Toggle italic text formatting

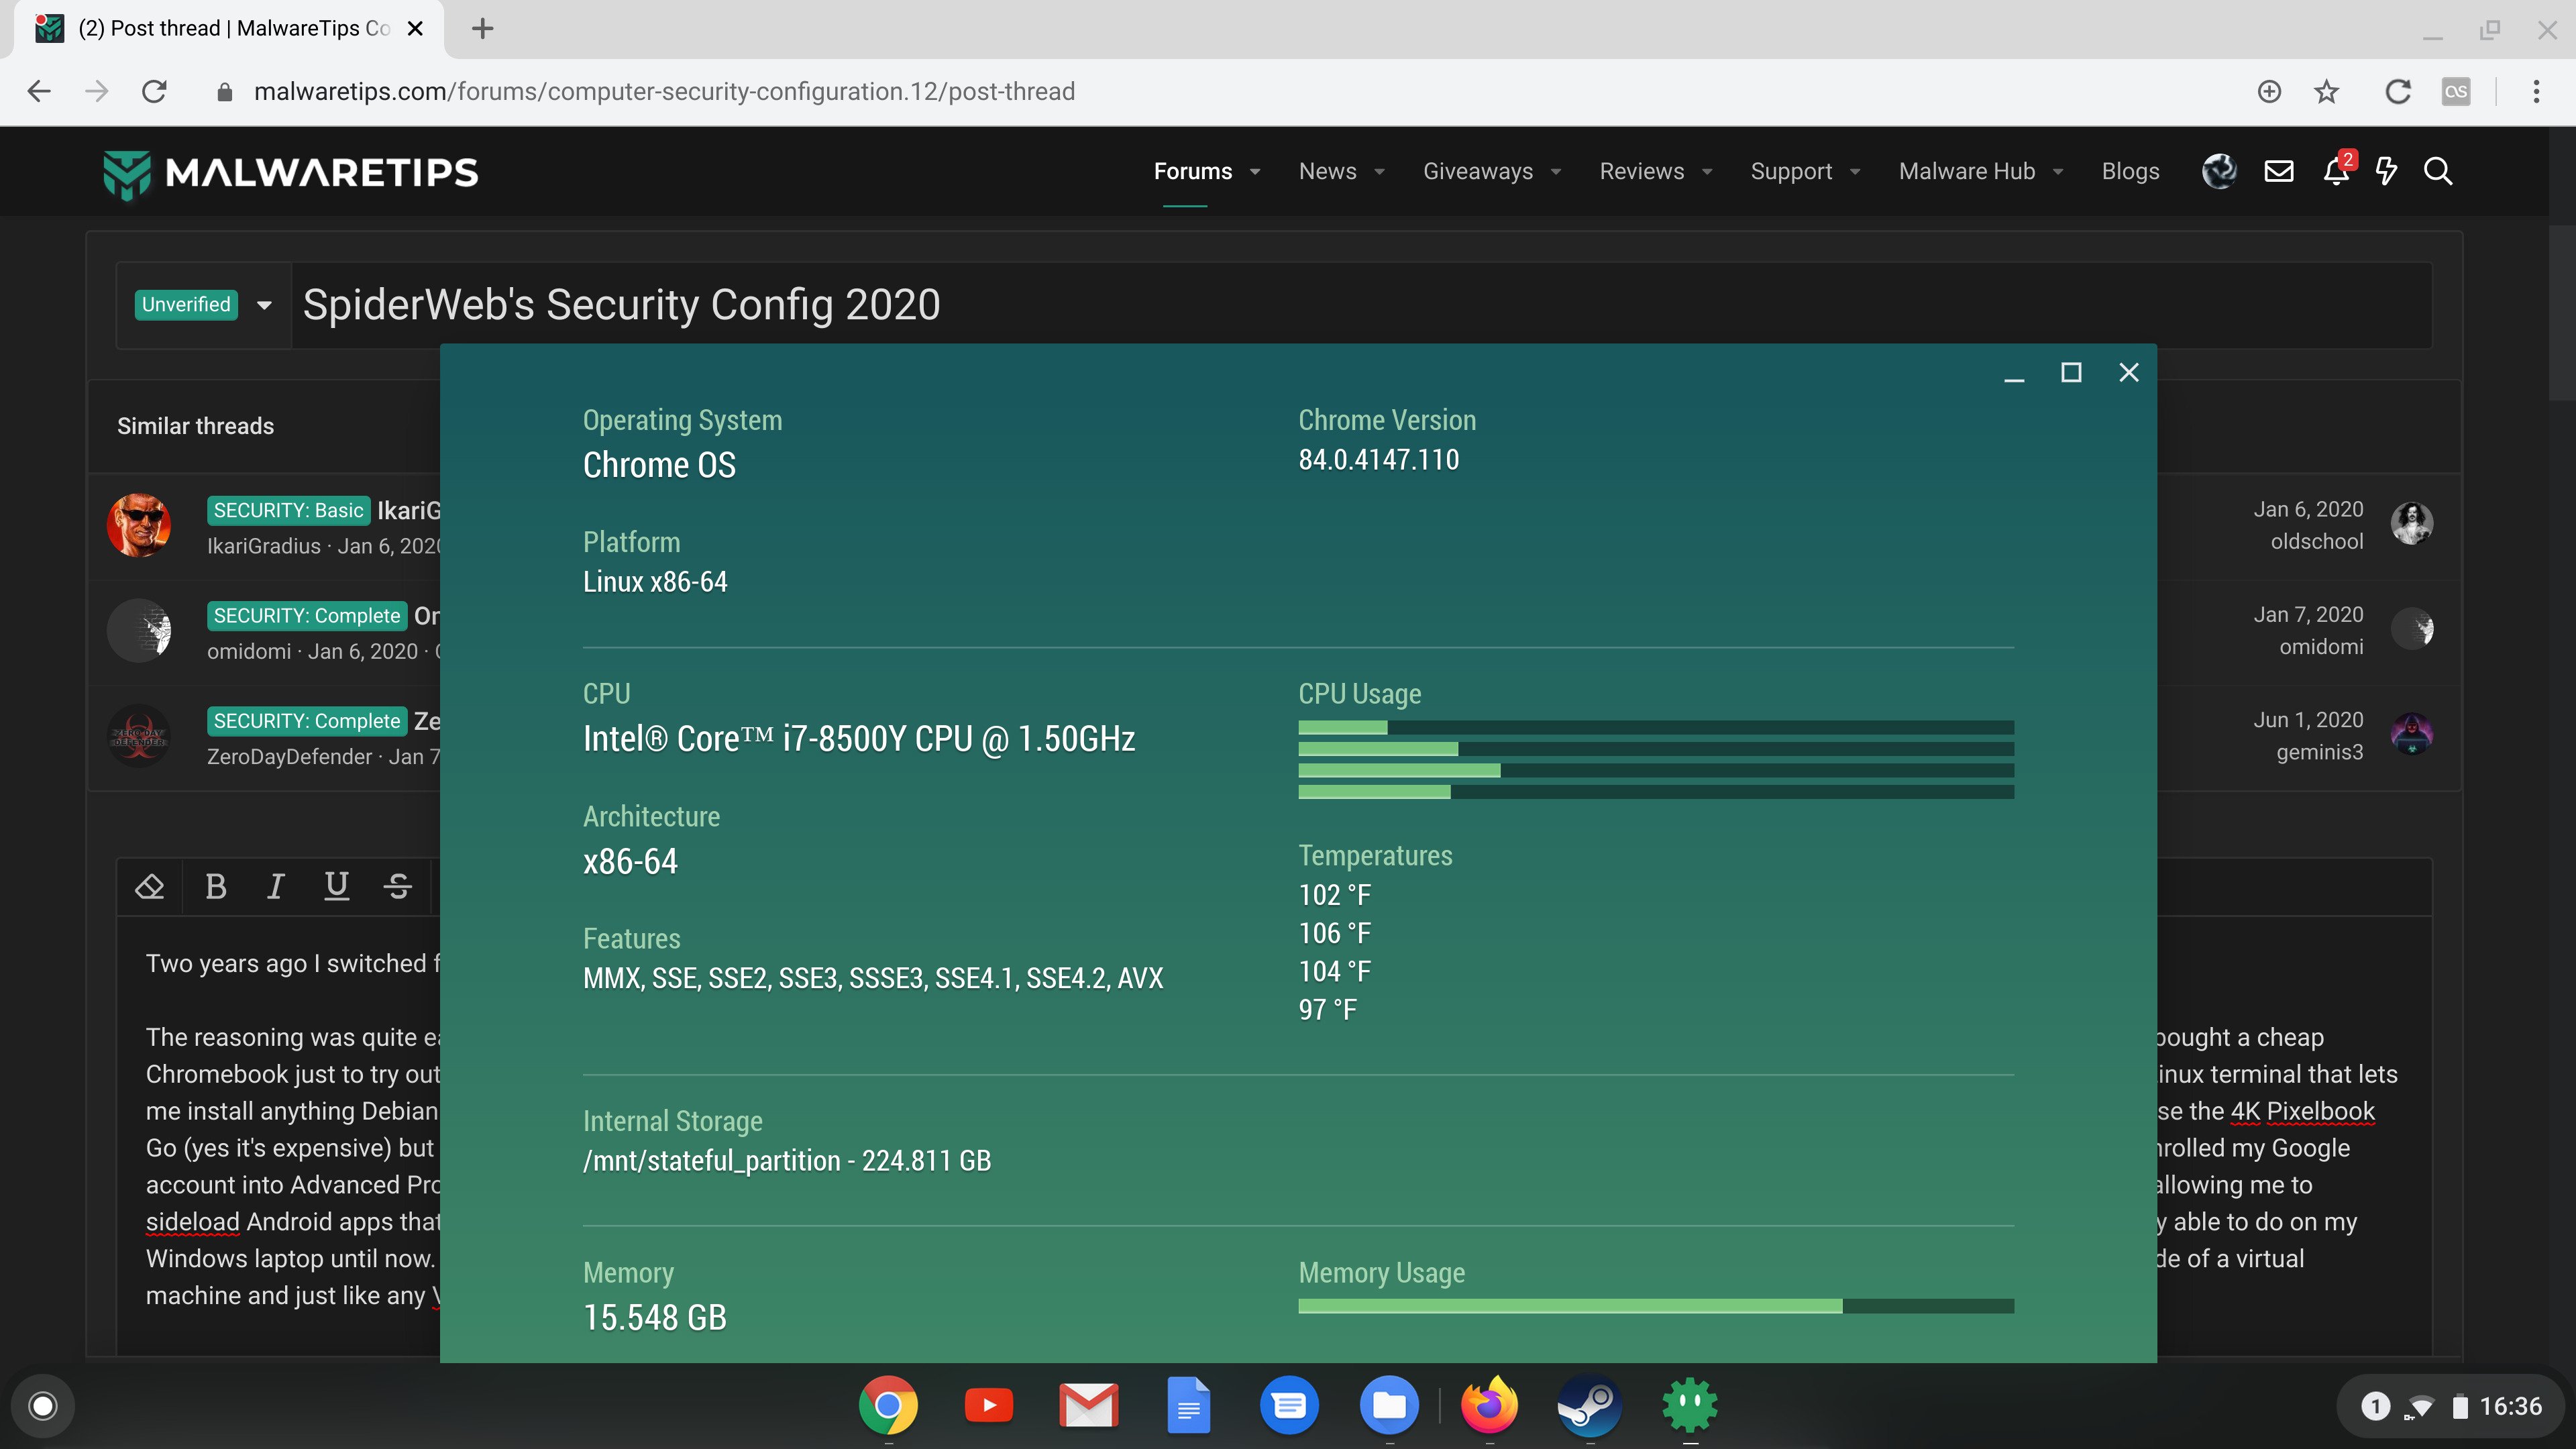pos(275,886)
